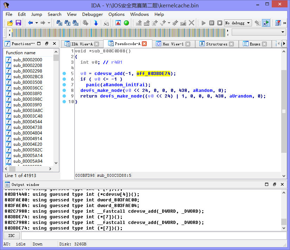The height and width of the screenshot is (250, 290).
Task: Open the 'No debugger' selection dropdown
Action: [238, 23]
